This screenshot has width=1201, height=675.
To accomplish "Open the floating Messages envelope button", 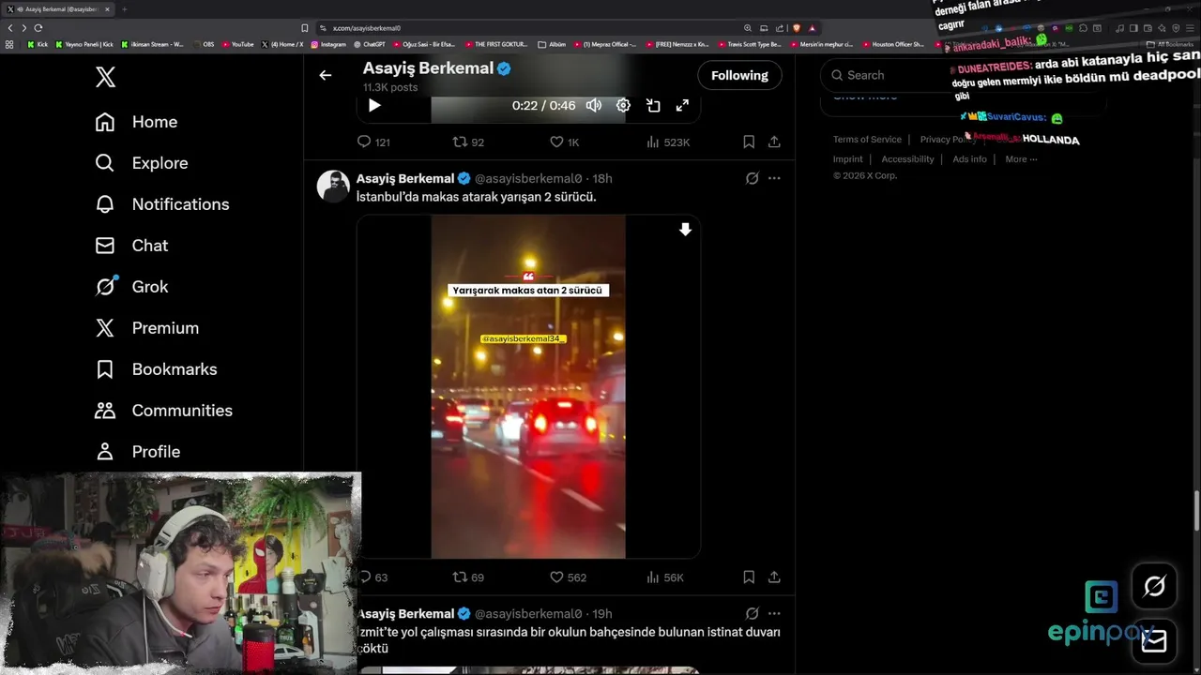I will click(1154, 640).
